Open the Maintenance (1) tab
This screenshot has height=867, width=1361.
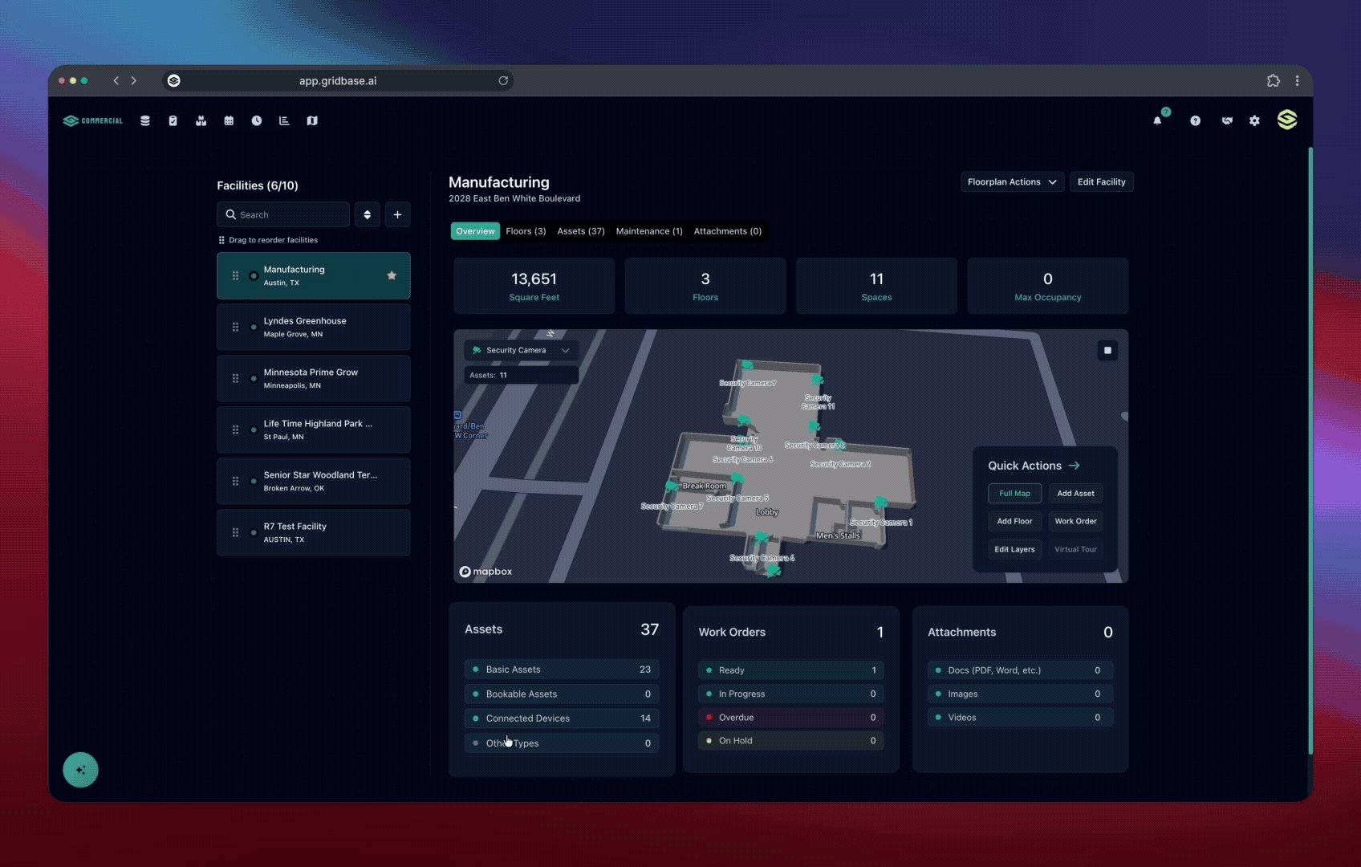(x=648, y=231)
